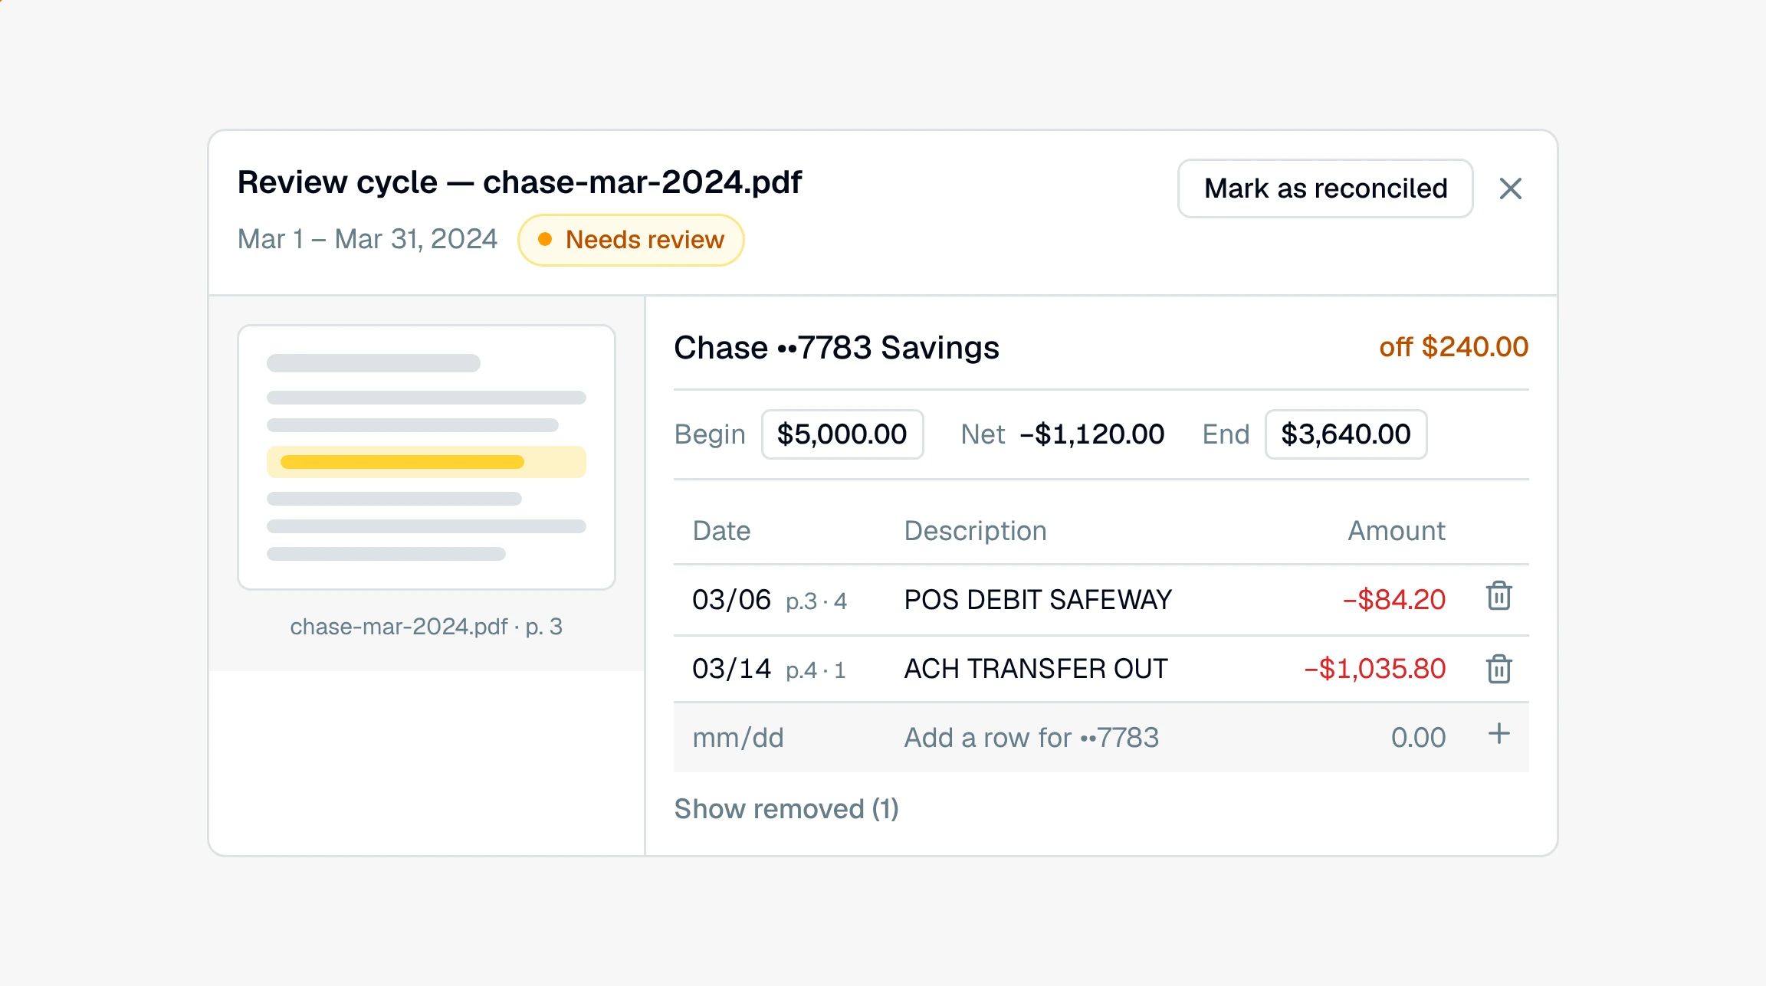Delete the POS DEBIT SAFEWAY row
The height and width of the screenshot is (986, 1766).
click(1498, 596)
